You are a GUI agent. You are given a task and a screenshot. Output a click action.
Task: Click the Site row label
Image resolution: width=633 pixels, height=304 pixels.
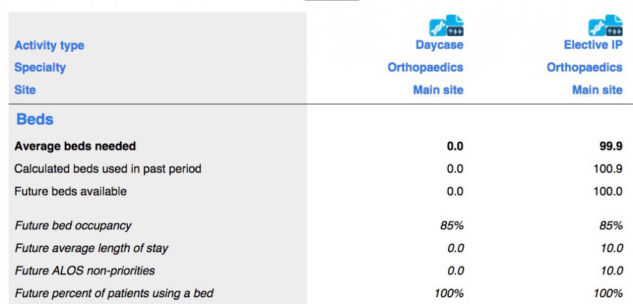(25, 89)
